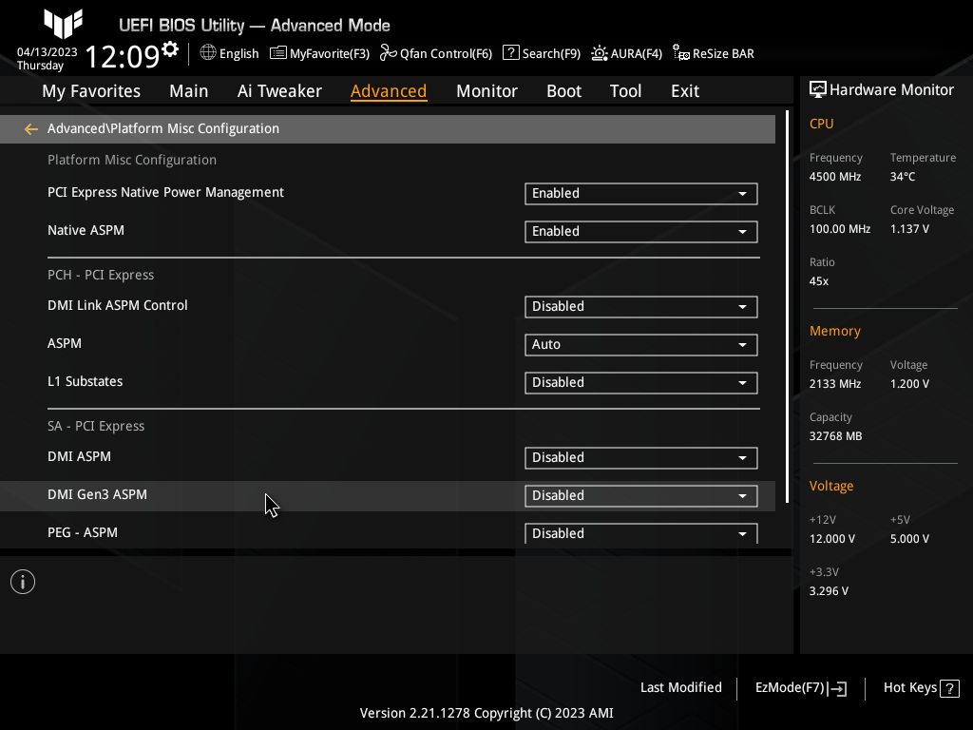Click the info circle icon
Screen dimensions: 973x730
point(23,582)
